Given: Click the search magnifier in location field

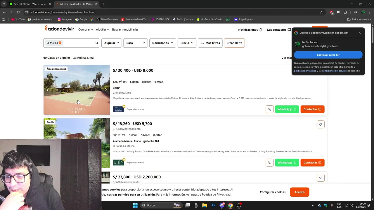Looking at the screenshot, I should 97,43.
